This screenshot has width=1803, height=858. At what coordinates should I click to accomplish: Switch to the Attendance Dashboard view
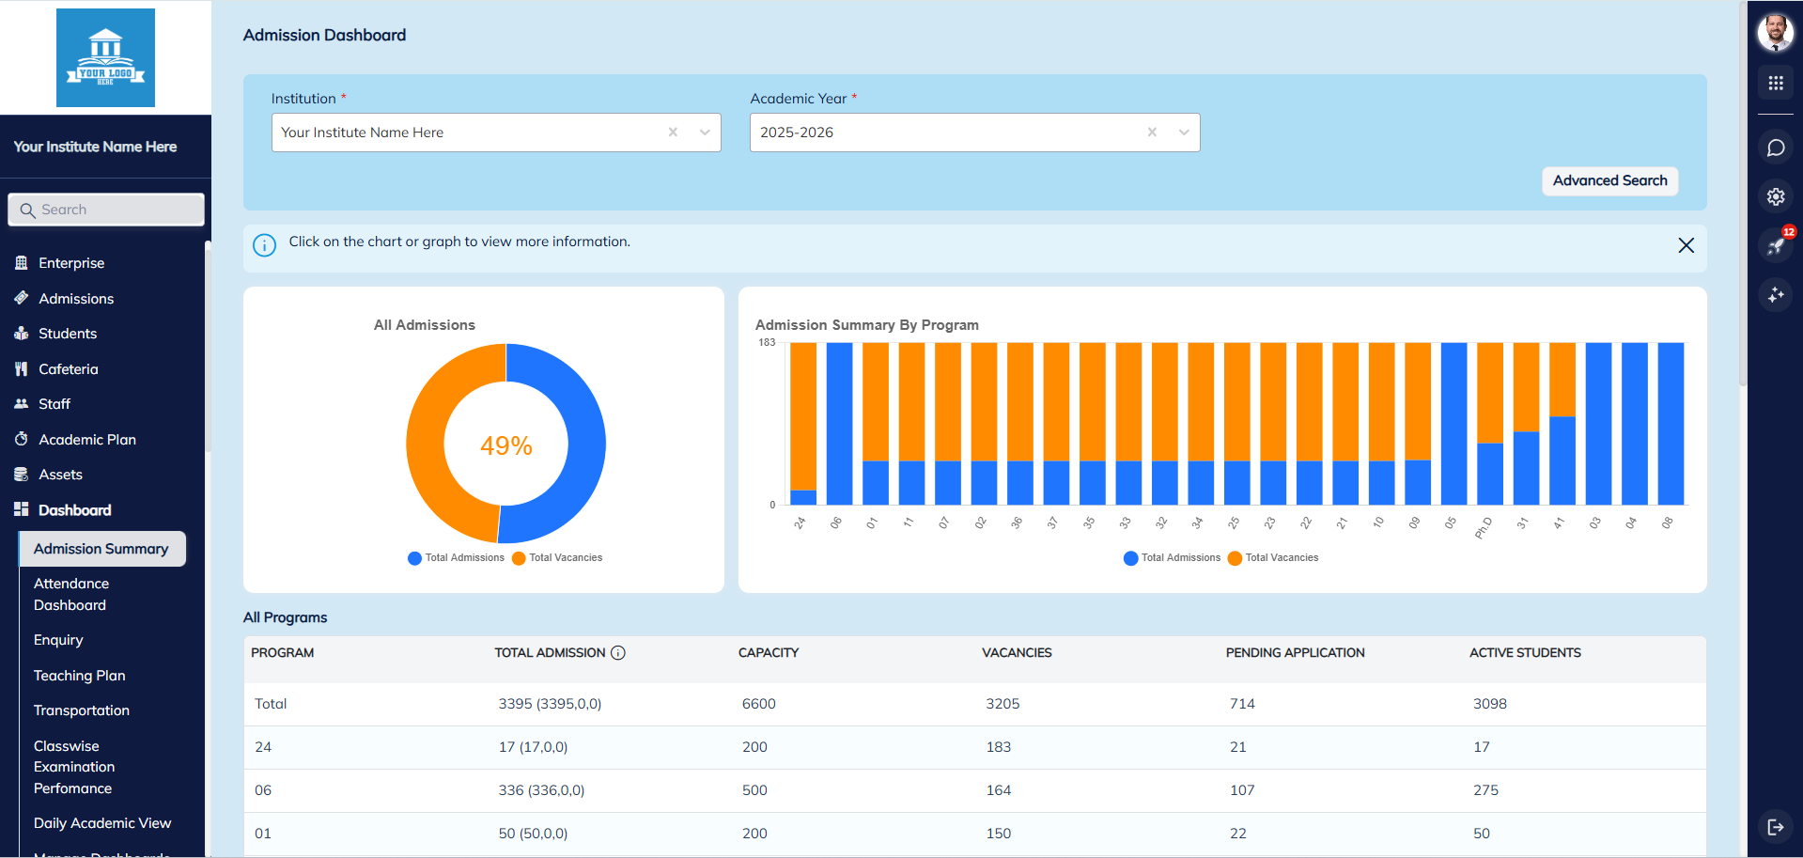coord(72,594)
